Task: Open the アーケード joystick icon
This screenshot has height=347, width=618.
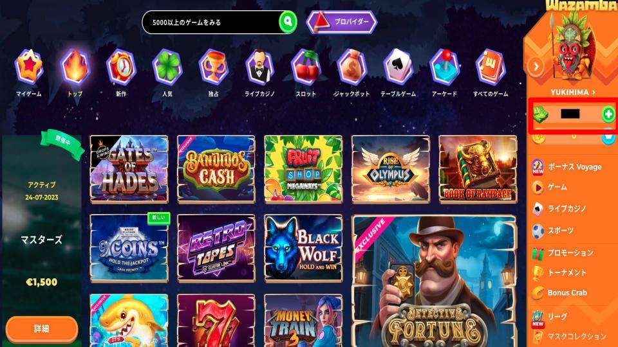Action: tap(444, 66)
